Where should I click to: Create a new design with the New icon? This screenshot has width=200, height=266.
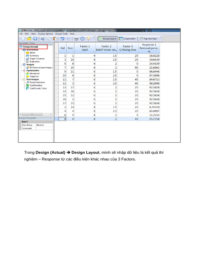[x=23, y=39]
